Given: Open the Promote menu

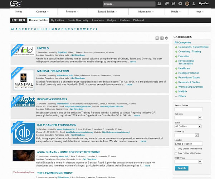Looking at the screenshot, I should pyautogui.click(x=72, y=12).
